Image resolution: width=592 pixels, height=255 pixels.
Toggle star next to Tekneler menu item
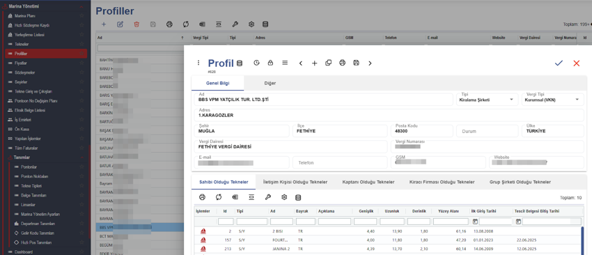click(x=81, y=44)
